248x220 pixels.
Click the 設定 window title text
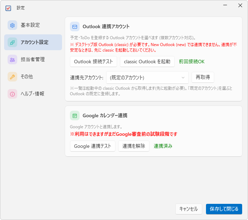tap(21, 8)
